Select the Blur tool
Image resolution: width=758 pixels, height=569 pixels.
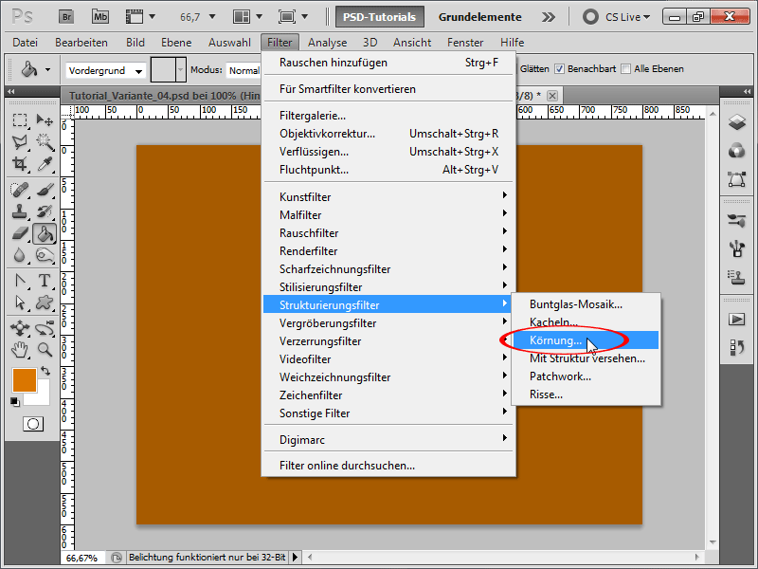click(x=20, y=255)
